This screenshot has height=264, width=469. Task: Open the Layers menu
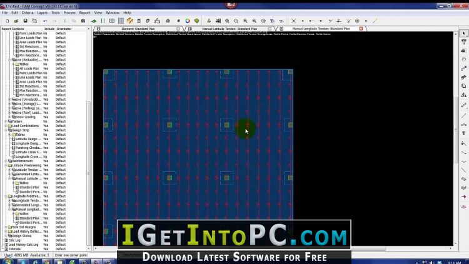click(x=42, y=13)
